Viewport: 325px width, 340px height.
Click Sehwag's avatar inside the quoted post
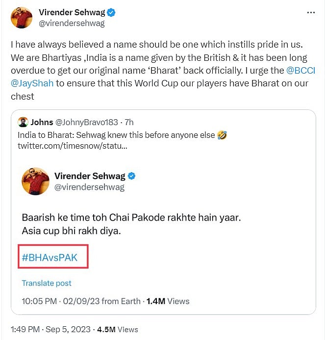tap(35, 182)
